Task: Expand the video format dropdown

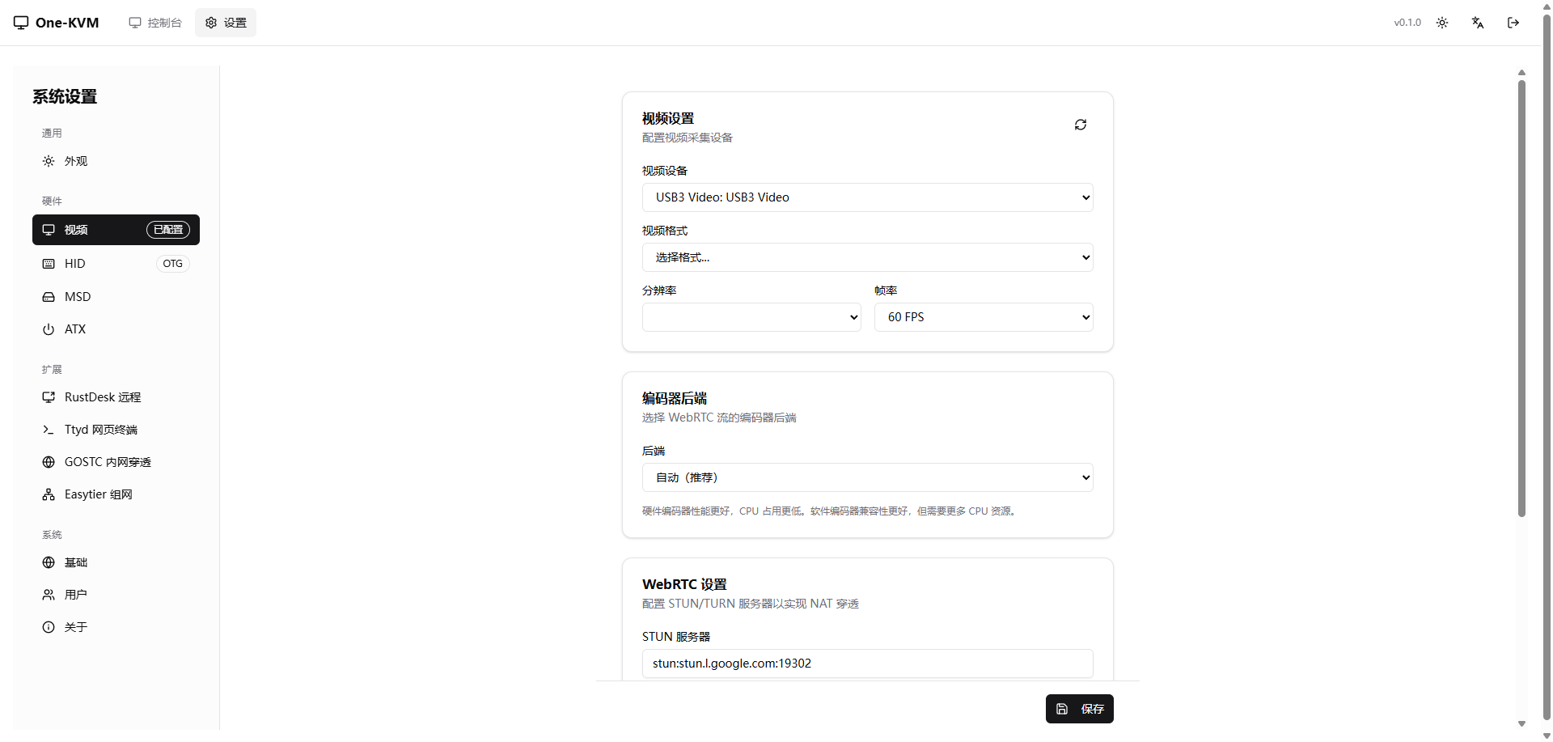Action: [x=867, y=257]
